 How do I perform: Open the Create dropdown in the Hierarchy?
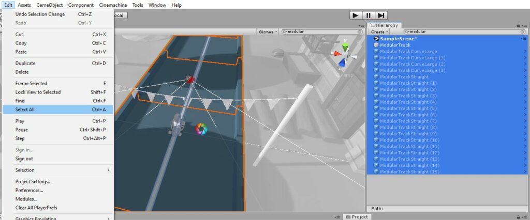pos(379,32)
